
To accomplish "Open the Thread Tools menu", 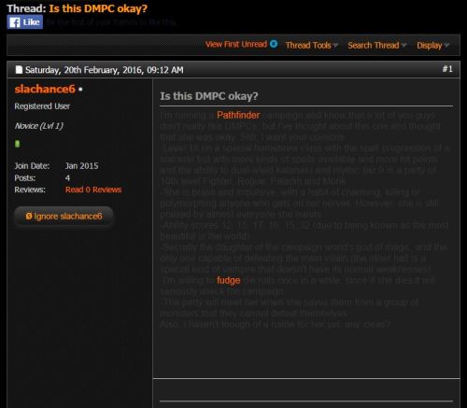I will pos(308,45).
